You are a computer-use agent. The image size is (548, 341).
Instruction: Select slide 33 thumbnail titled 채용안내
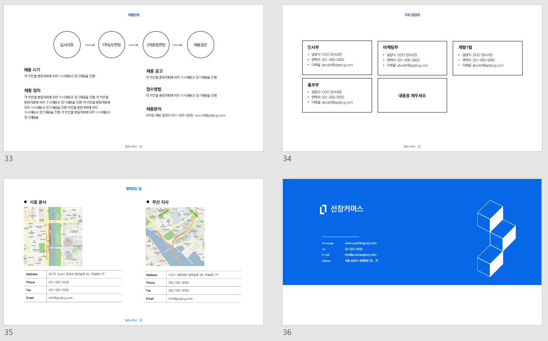click(x=134, y=78)
